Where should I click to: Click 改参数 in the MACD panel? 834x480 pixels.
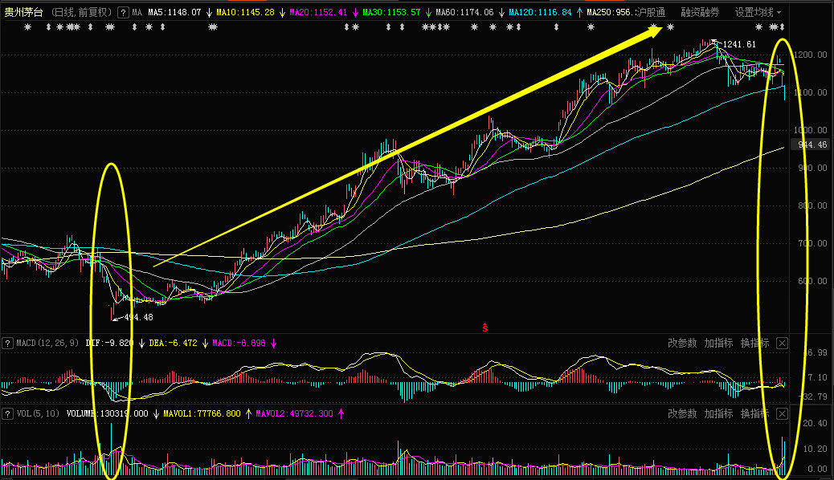682,344
